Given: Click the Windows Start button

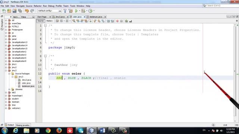Looking at the screenshot, I should pos(4,131).
